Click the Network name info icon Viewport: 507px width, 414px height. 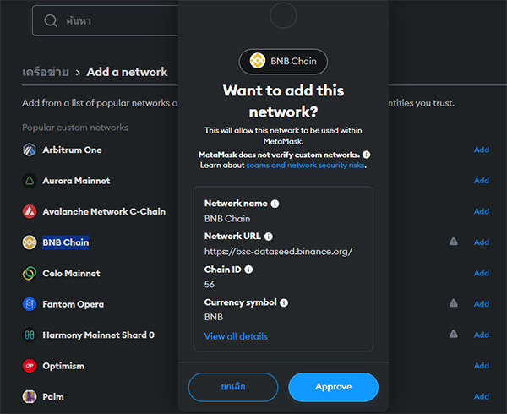[x=275, y=204]
